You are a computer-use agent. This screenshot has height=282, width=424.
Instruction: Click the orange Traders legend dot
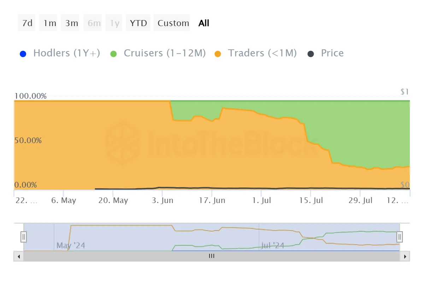coord(218,54)
